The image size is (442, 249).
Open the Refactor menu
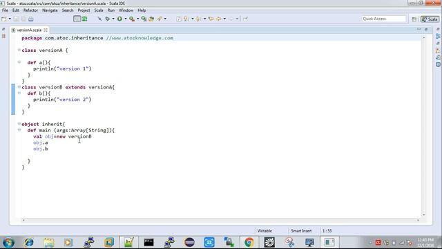30,10
